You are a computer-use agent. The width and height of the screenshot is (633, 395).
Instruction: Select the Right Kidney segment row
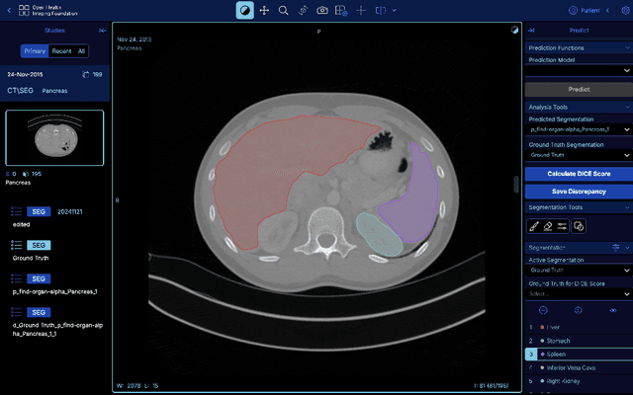[579, 381]
